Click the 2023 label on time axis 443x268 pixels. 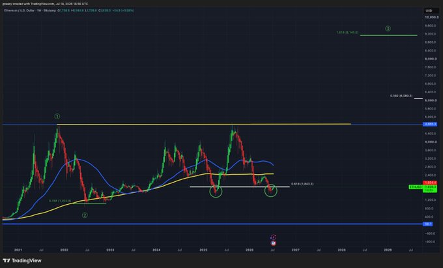[110, 250]
